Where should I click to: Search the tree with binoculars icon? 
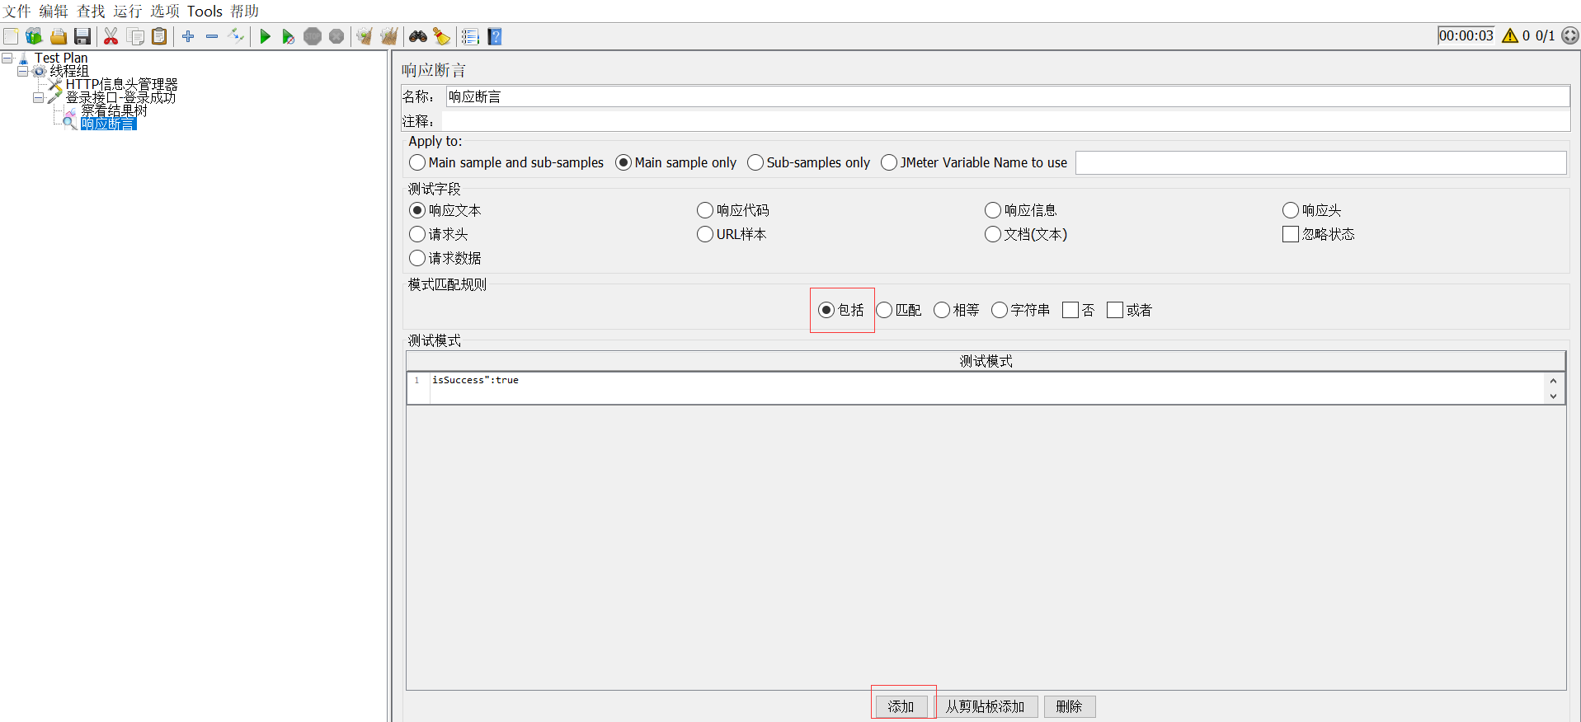pyautogui.click(x=418, y=36)
